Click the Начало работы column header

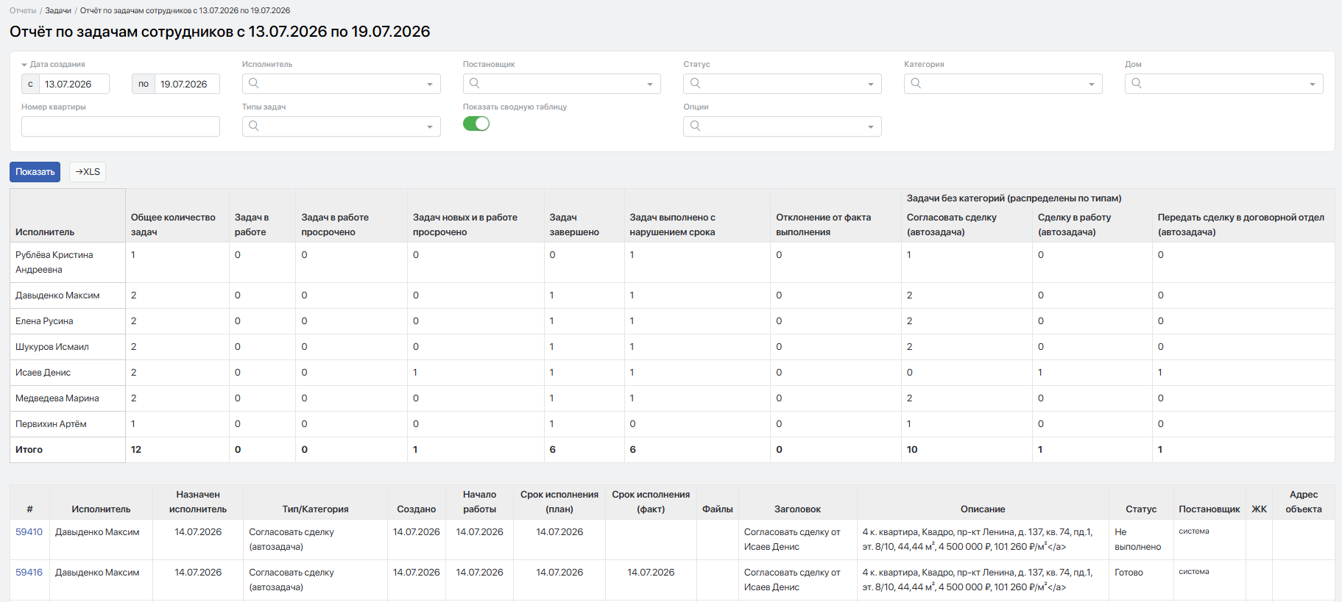pyautogui.click(x=480, y=502)
